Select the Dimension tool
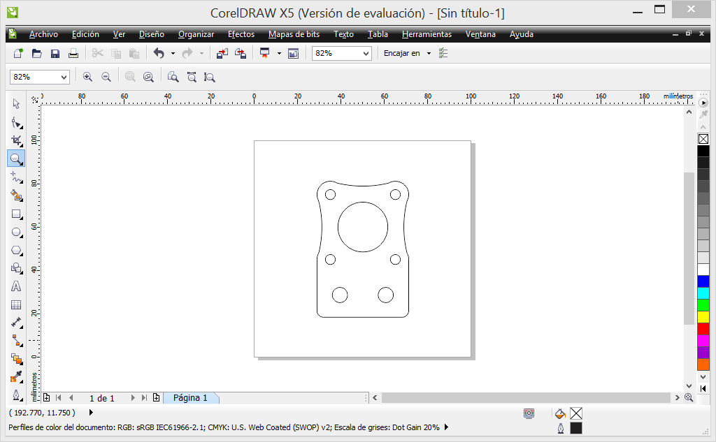 coord(16,323)
